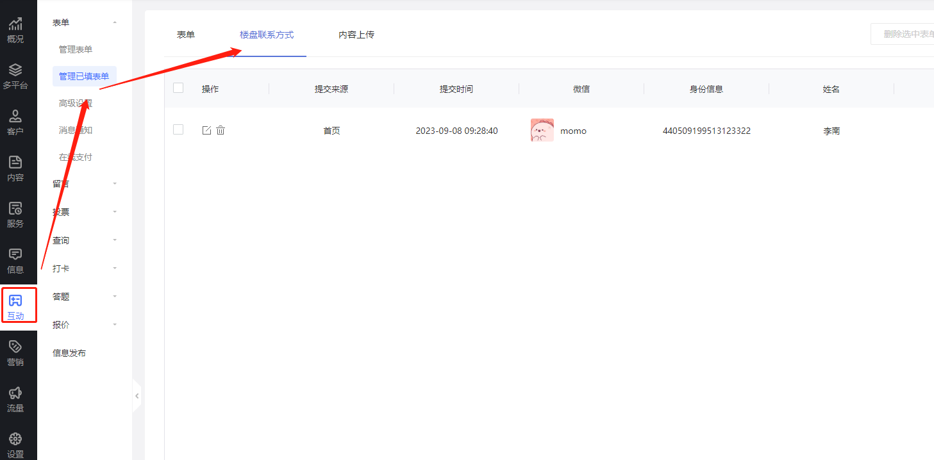The image size is (934, 460).
Task: Click the 信息 message icon
Action: pos(15,255)
